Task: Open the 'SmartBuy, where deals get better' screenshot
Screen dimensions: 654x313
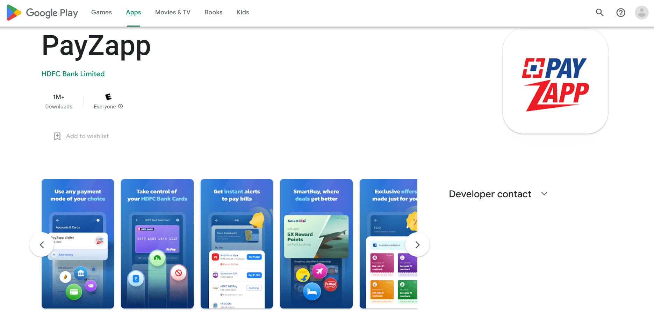Action: pos(316,244)
